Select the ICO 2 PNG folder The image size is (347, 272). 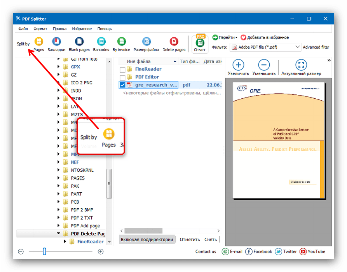point(82,82)
